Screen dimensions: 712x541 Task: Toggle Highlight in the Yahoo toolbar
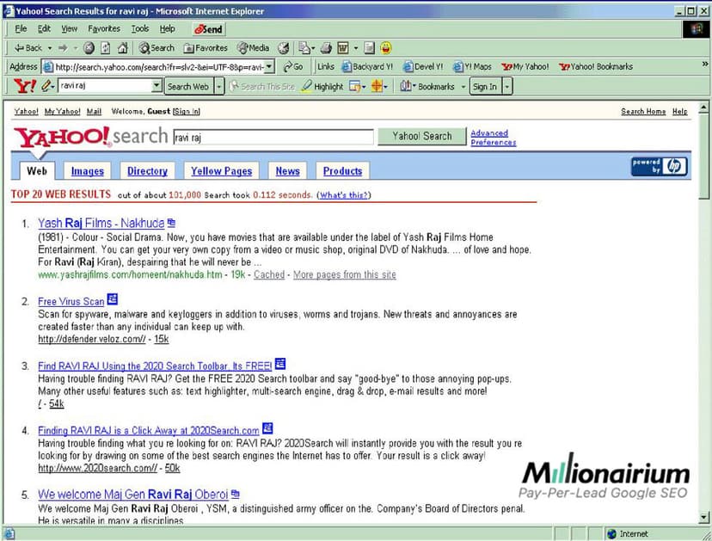point(322,86)
